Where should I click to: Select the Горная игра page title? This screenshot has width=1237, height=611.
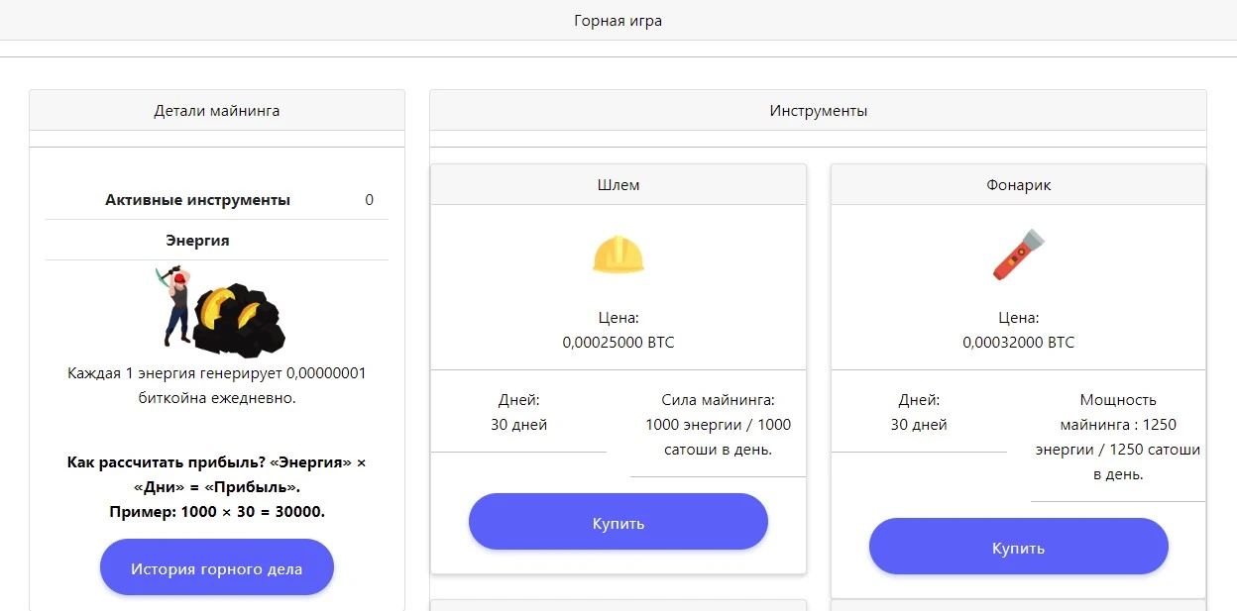pyautogui.click(x=618, y=20)
